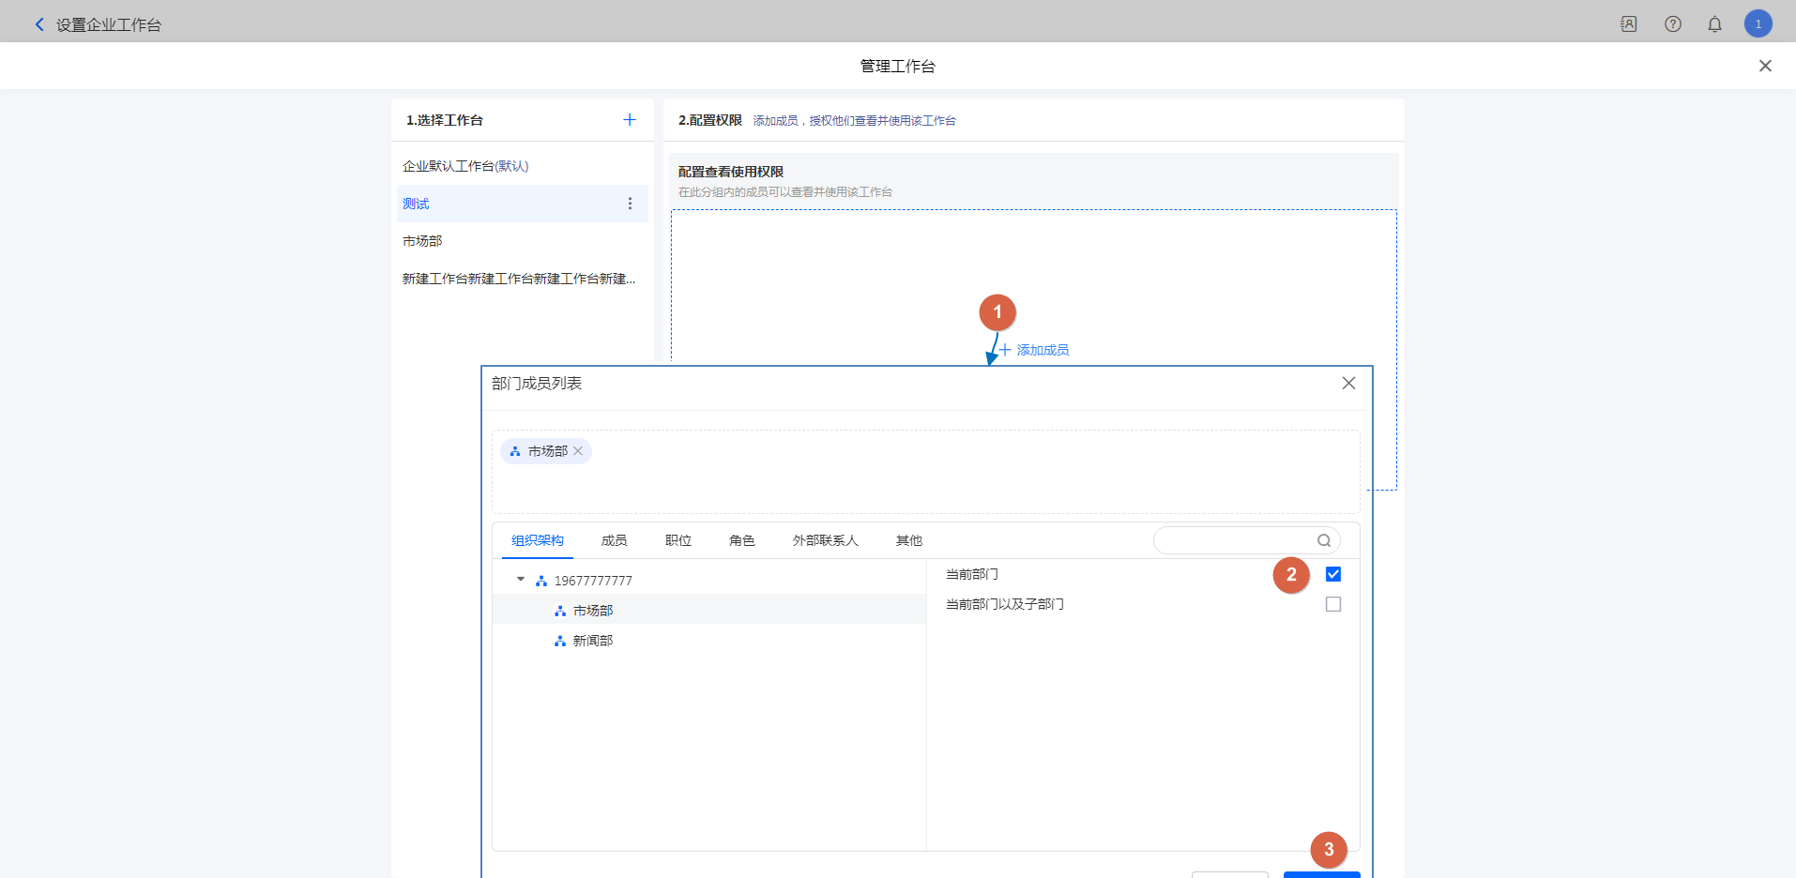Open the help question mark icon

[1673, 24]
